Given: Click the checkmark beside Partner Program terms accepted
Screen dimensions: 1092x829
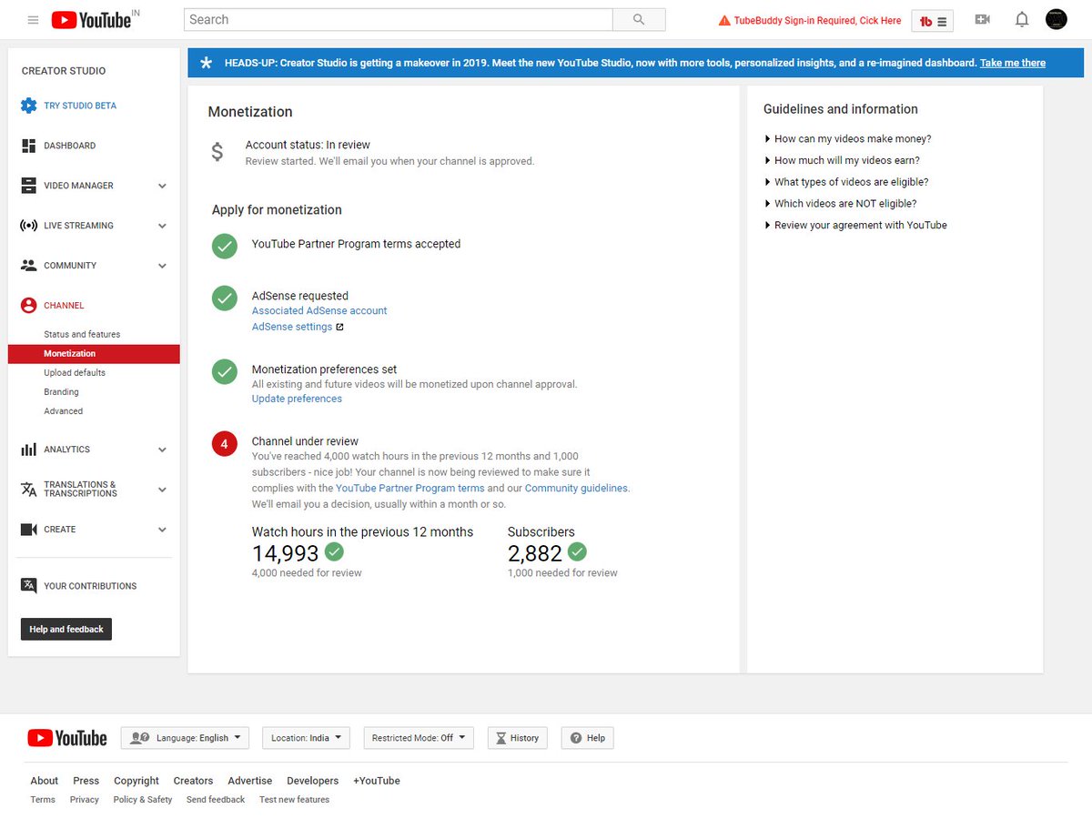Looking at the screenshot, I should [225, 246].
